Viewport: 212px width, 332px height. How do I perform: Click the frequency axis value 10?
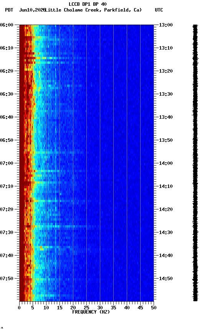[46, 308]
